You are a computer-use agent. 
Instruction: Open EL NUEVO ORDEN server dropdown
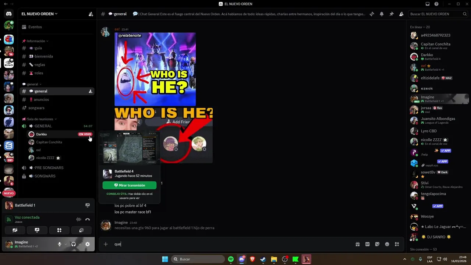pos(39,14)
